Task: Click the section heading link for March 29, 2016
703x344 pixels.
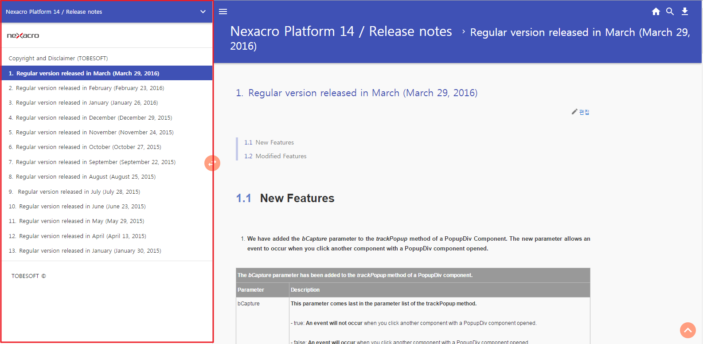Action: point(356,93)
